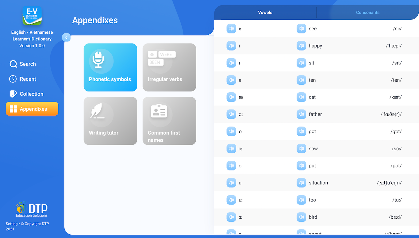Screen dimensions: 419x238
Task: Play pronunciation of the word 'got'
Action: pos(302,132)
